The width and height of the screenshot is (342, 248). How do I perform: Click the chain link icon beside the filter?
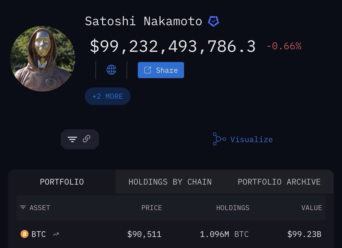pos(86,139)
